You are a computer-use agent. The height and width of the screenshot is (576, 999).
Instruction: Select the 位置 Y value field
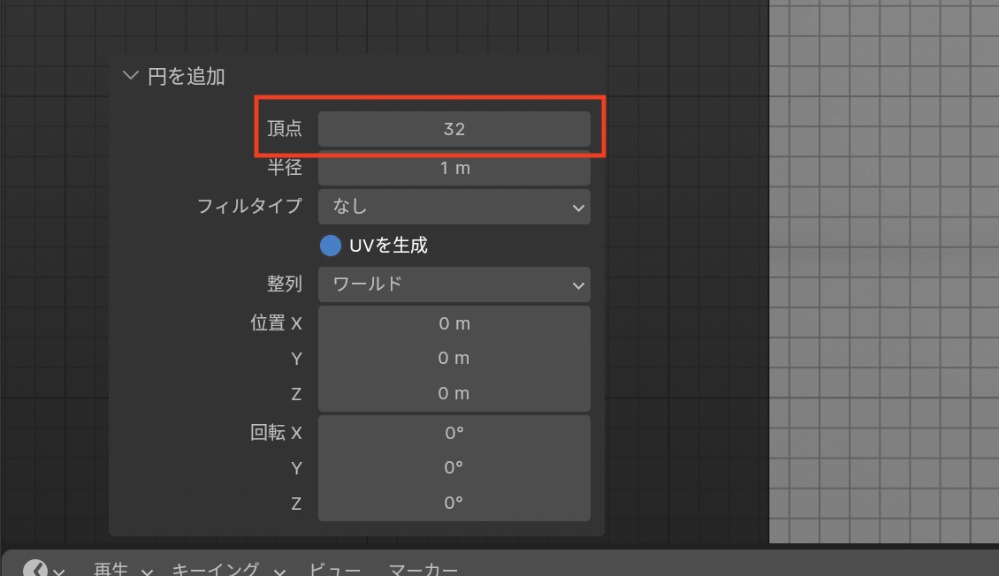pos(454,359)
